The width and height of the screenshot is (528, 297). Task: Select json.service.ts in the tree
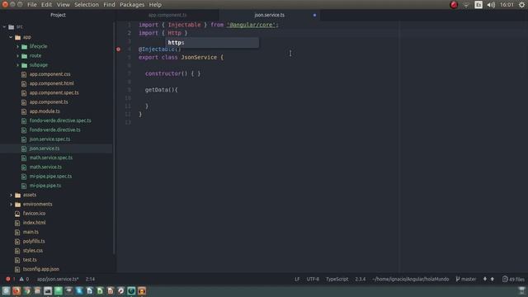pyautogui.click(x=44, y=148)
